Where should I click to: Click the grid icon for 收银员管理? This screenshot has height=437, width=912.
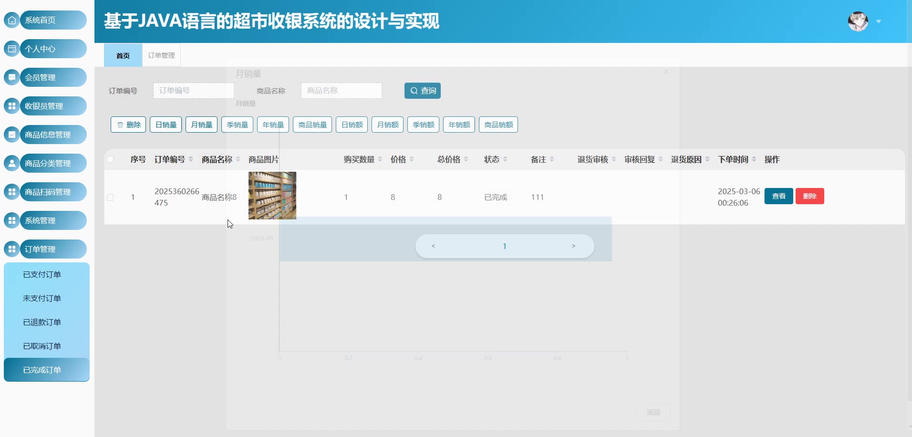point(12,106)
